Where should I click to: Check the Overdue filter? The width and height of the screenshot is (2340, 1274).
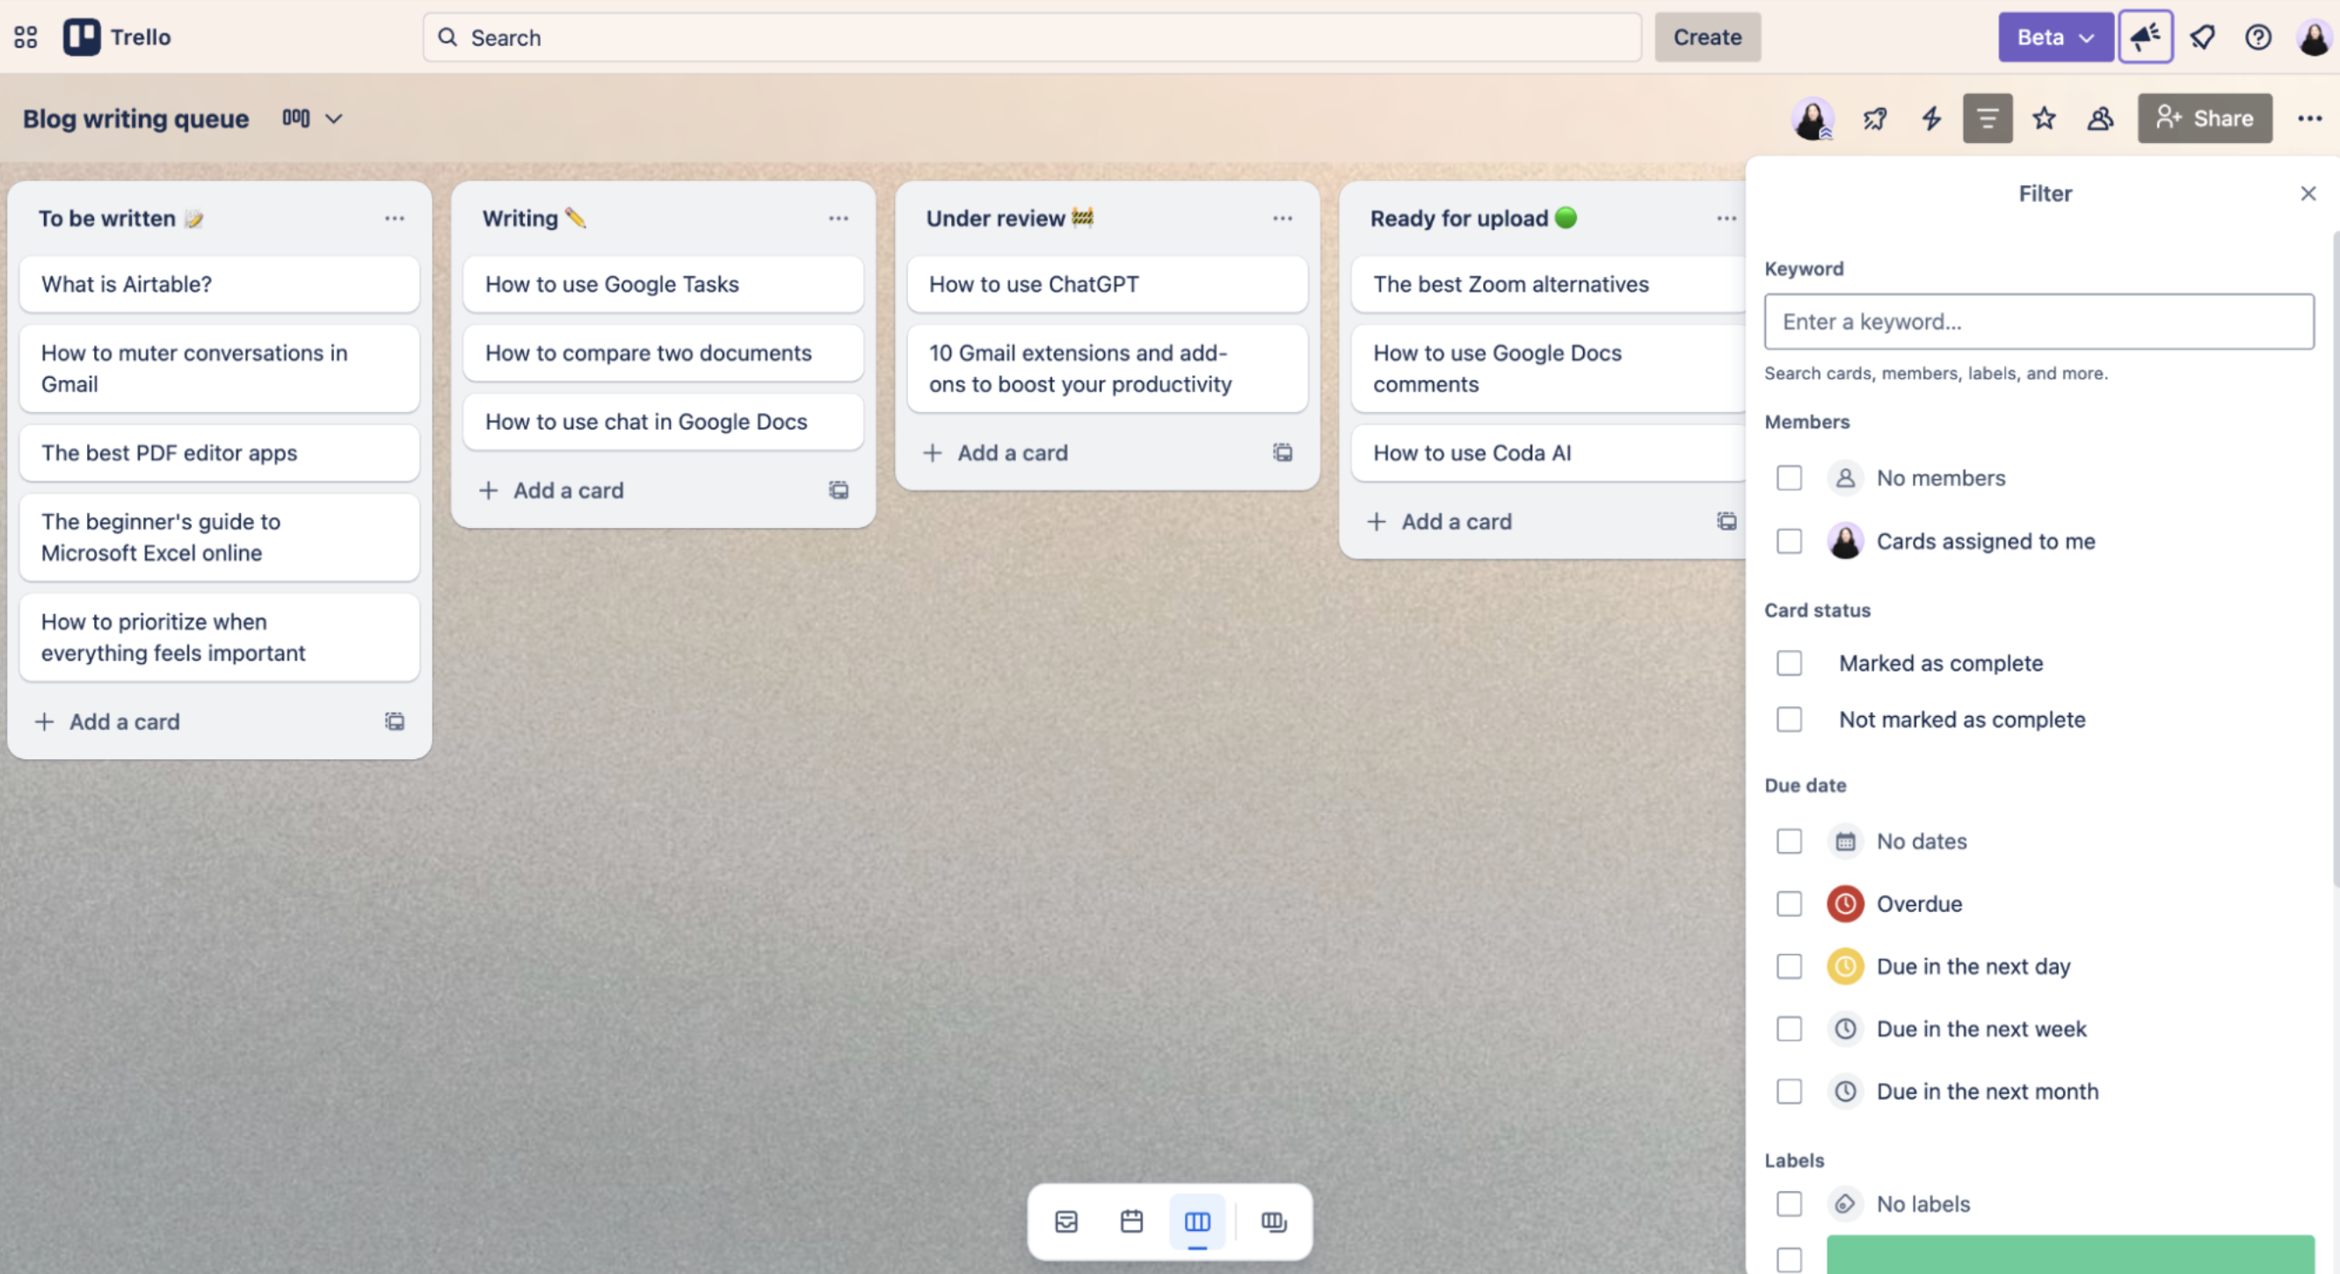[1789, 903]
